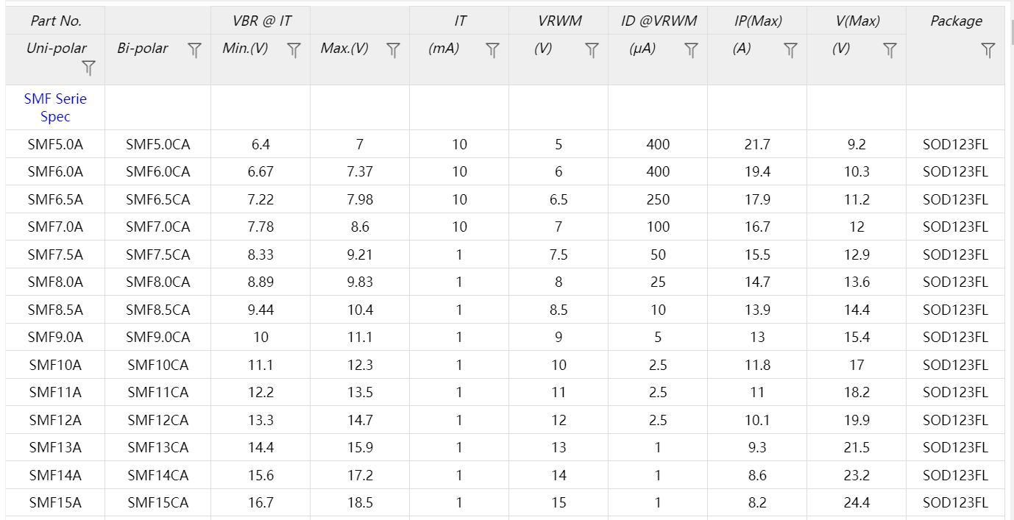Filter the ID @VRWM (µA) column
1014x520 pixels.
(691, 50)
